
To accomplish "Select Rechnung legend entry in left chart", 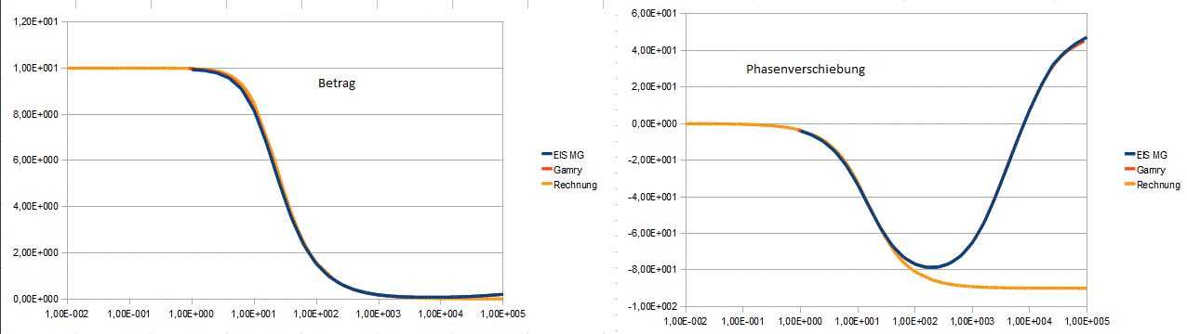I will (571, 185).
